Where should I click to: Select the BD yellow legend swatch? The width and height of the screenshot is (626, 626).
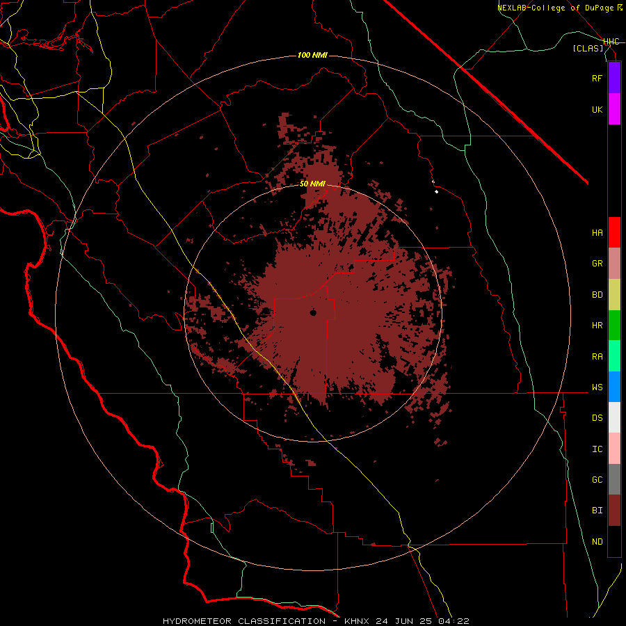[614, 295]
